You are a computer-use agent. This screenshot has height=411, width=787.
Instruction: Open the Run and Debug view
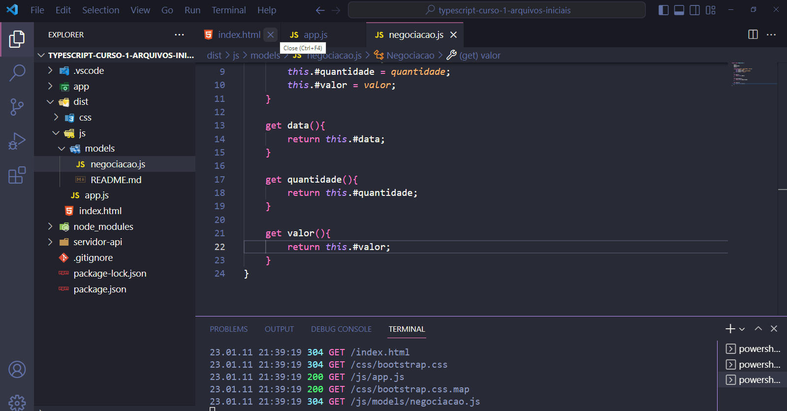tap(17, 141)
